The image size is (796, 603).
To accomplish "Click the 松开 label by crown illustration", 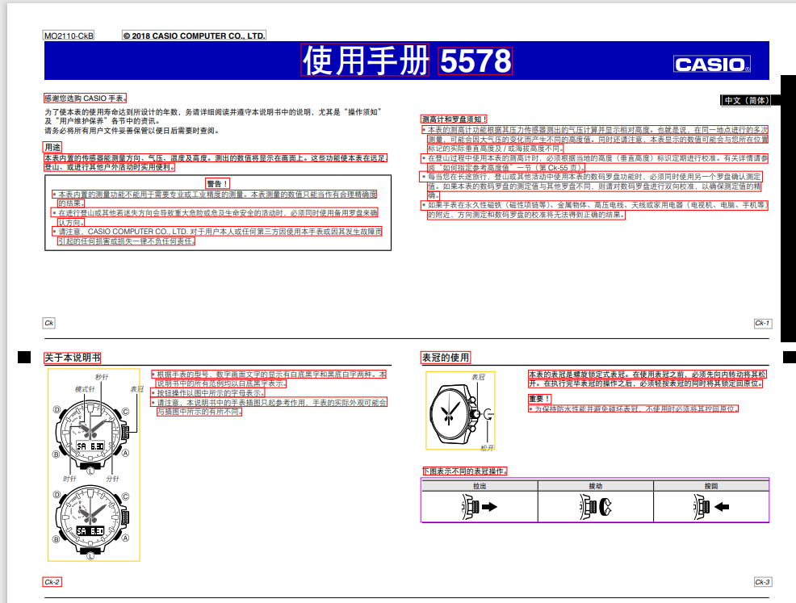I will click(x=488, y=448).
